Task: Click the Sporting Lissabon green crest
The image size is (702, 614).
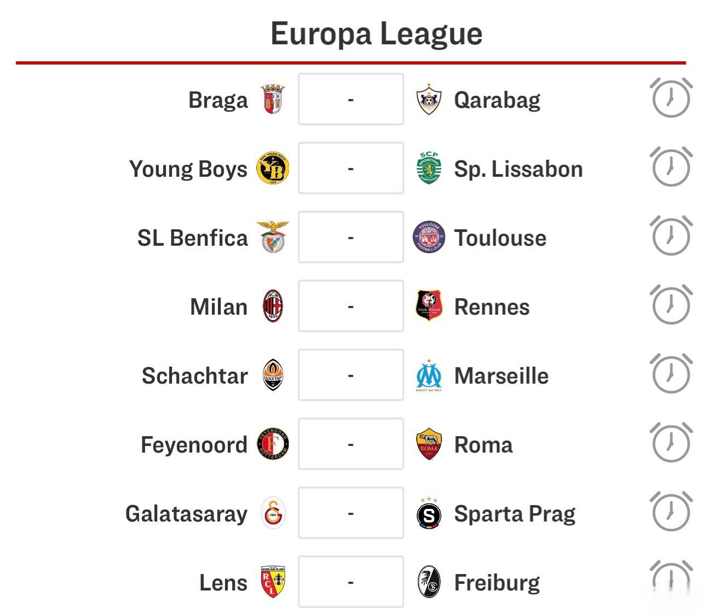Action: pyautogui.click(x=429, y=169)
